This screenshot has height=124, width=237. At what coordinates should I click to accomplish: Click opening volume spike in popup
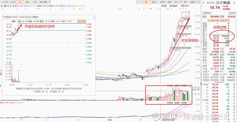pos(12,73)
